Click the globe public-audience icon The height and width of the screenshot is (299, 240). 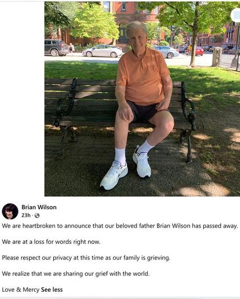point(37,215)
